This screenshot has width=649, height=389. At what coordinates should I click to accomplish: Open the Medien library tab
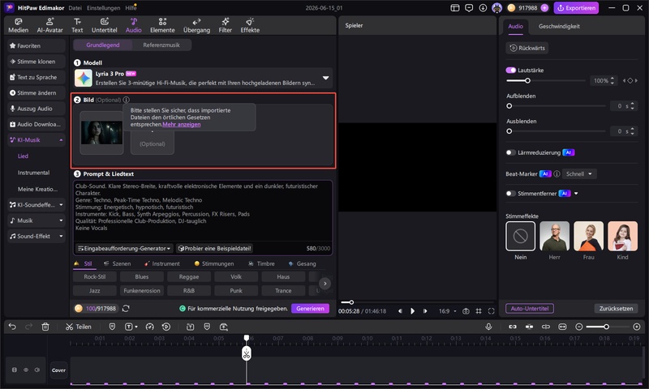[x=18, y=26]
